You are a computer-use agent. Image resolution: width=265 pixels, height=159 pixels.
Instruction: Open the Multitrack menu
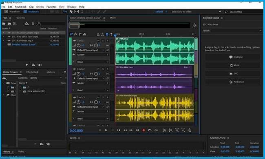(x=21, y=7)
